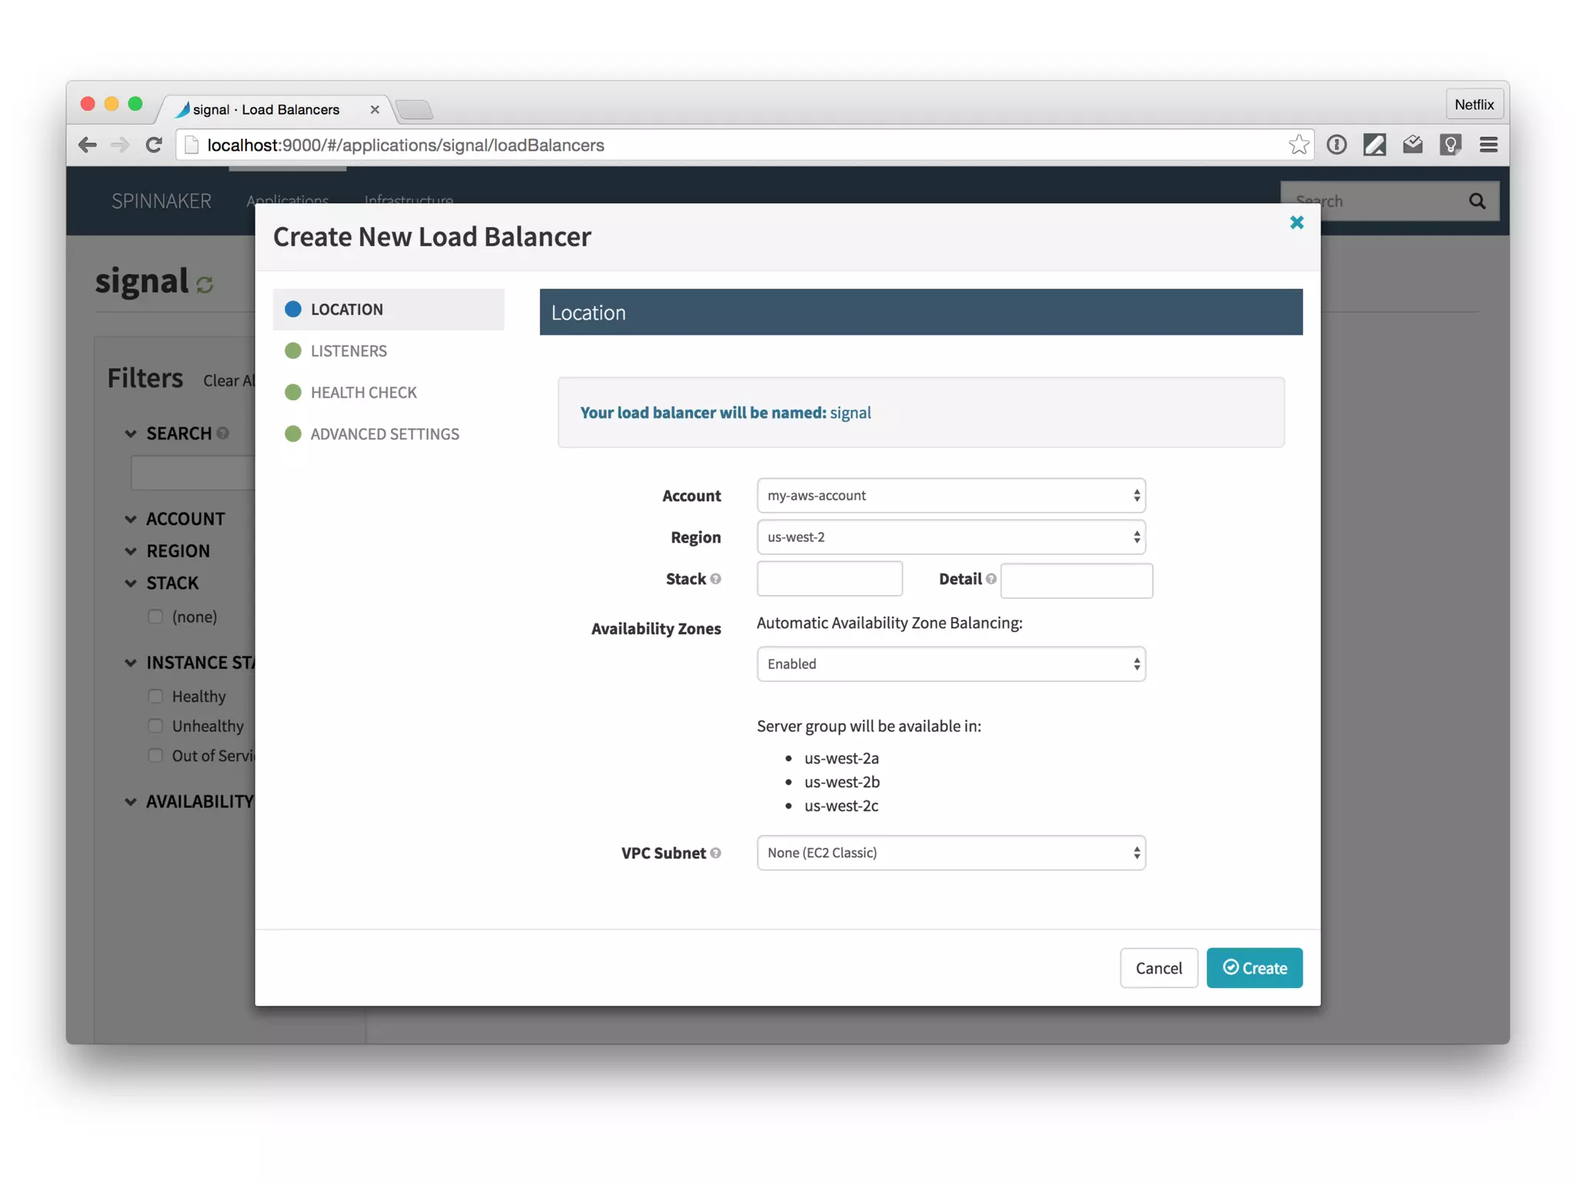Image resolution: width=1576 pixels, height=1182 pixels.
Task: Click the browser reload icon
Action: pos(154,145)
